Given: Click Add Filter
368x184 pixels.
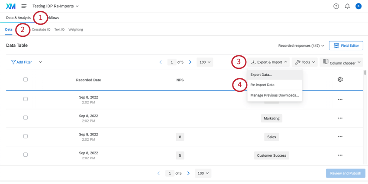Looking at the screenshot, I should click(22, 62).
